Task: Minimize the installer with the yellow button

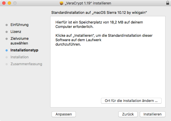Action: click(x=9, y=3)
